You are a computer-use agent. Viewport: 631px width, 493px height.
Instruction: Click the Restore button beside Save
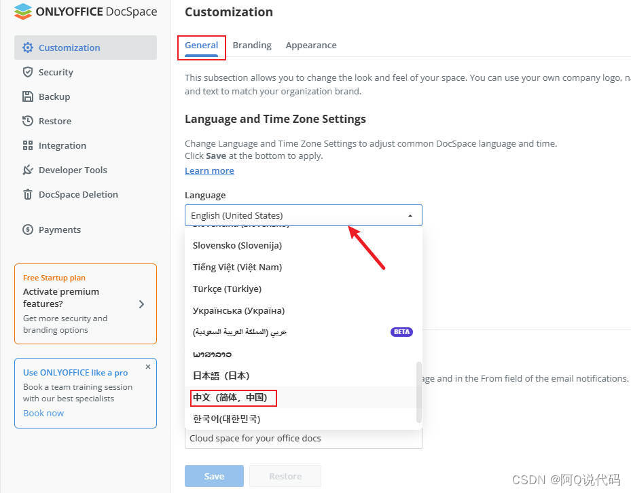[285, 476]
